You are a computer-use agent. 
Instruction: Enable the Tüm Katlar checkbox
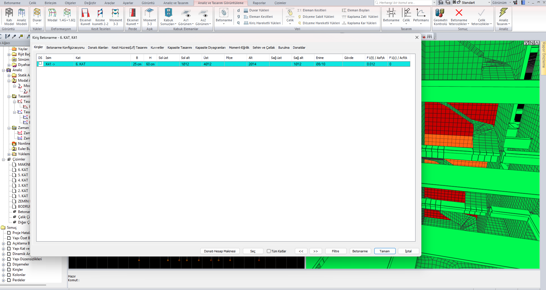(269, 251)
